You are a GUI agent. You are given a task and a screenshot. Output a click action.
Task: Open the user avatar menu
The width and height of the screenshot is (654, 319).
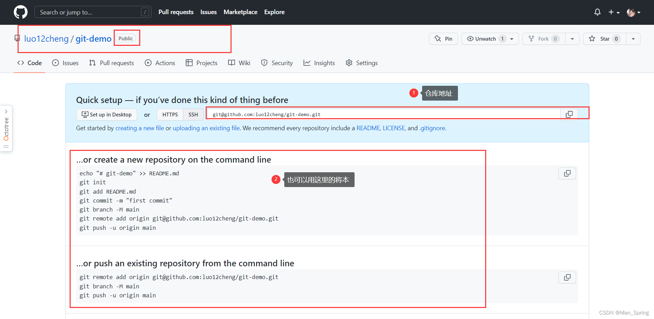click(633, 12)
